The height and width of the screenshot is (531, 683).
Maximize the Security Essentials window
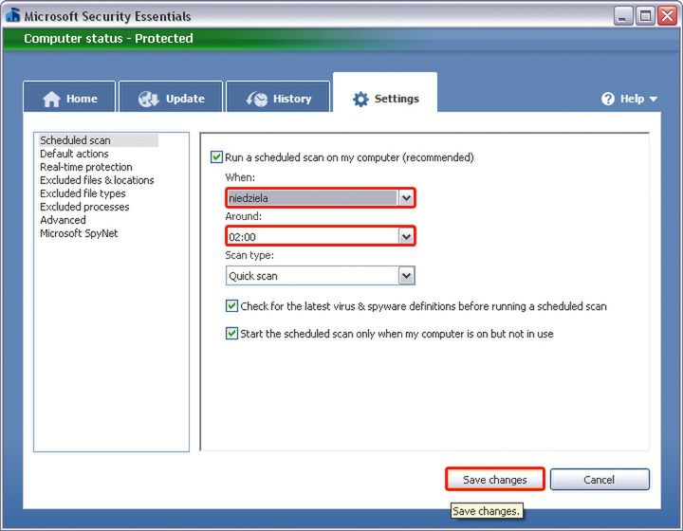point(646,16)
